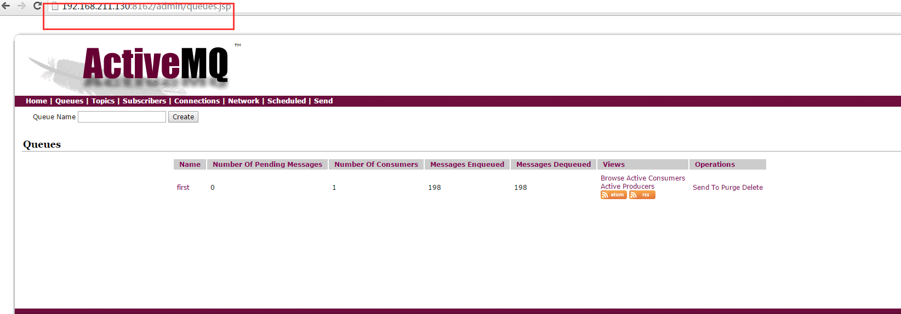Open the Scheduled menu item

pos(287,101)
